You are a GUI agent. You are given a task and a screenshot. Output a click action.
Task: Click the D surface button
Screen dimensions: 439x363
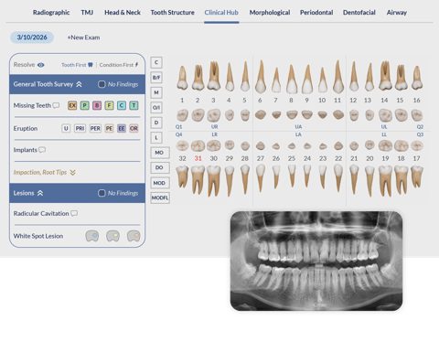coord(156,123)
